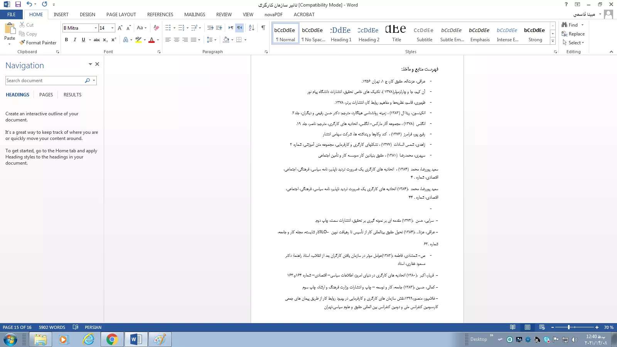This screenshot has height=347, width=617.
Task: Open the Select dropdown in Editing
Action: click(573, 43)
